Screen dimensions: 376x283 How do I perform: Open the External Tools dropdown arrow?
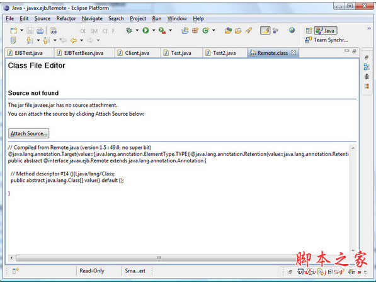pos(171,30)
